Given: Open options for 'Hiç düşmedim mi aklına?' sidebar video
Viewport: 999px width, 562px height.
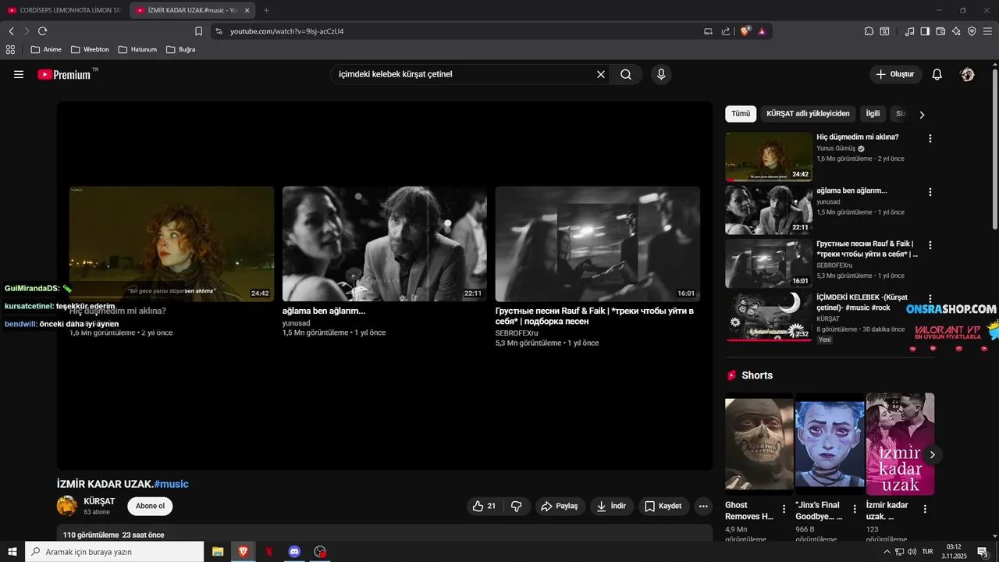Looking at the screenshot, I should coord(930,138).
